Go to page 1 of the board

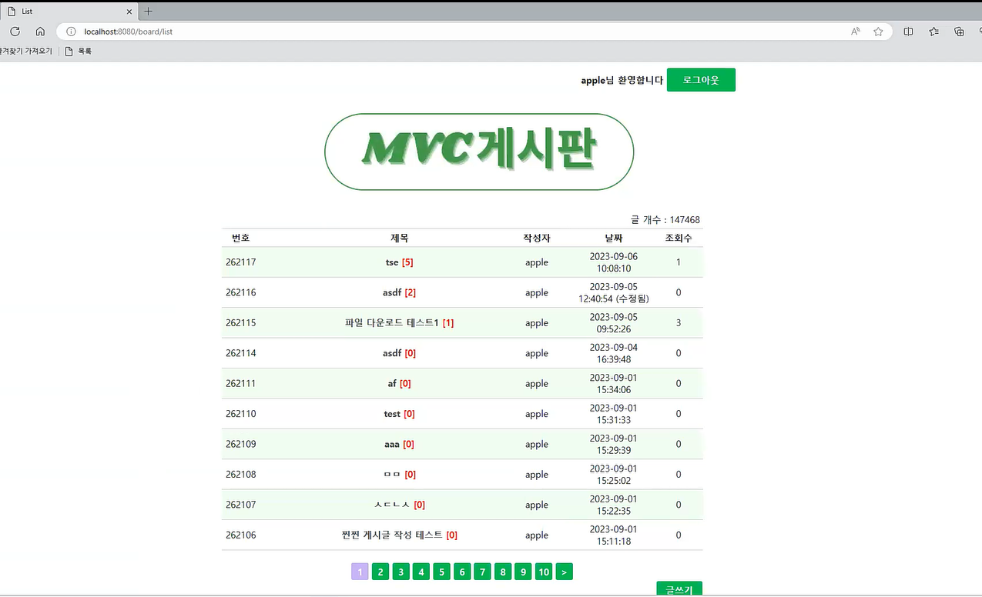click(360, 572)
